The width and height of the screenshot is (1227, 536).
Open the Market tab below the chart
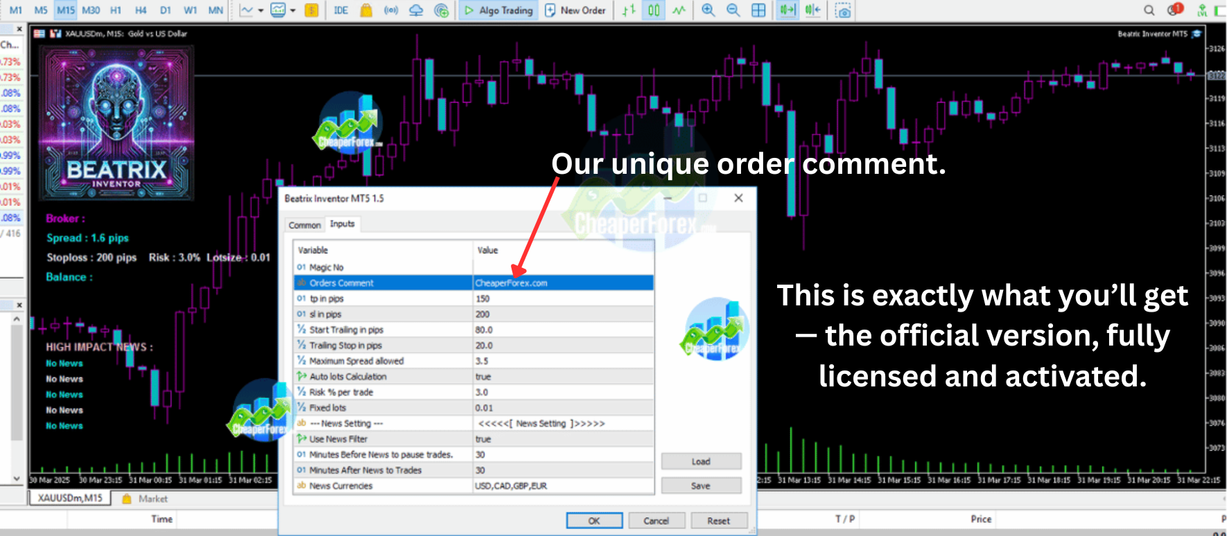click(x=146, y=499)
